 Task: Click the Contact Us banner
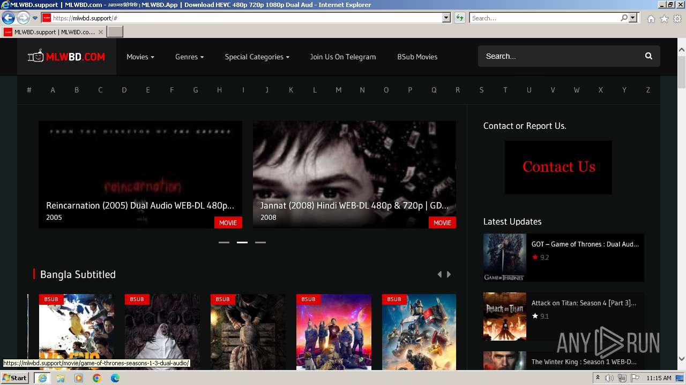pos(558,167)
